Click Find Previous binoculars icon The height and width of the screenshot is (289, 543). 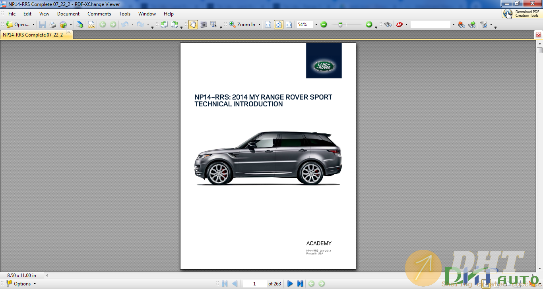[461, 25]
